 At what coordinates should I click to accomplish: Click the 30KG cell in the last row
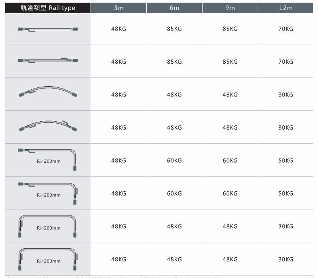[x=286, y=260]
